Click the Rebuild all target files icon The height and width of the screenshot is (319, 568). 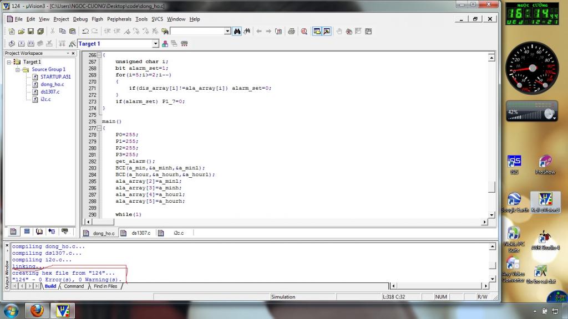pyautogui.click(x=31, y=44)
